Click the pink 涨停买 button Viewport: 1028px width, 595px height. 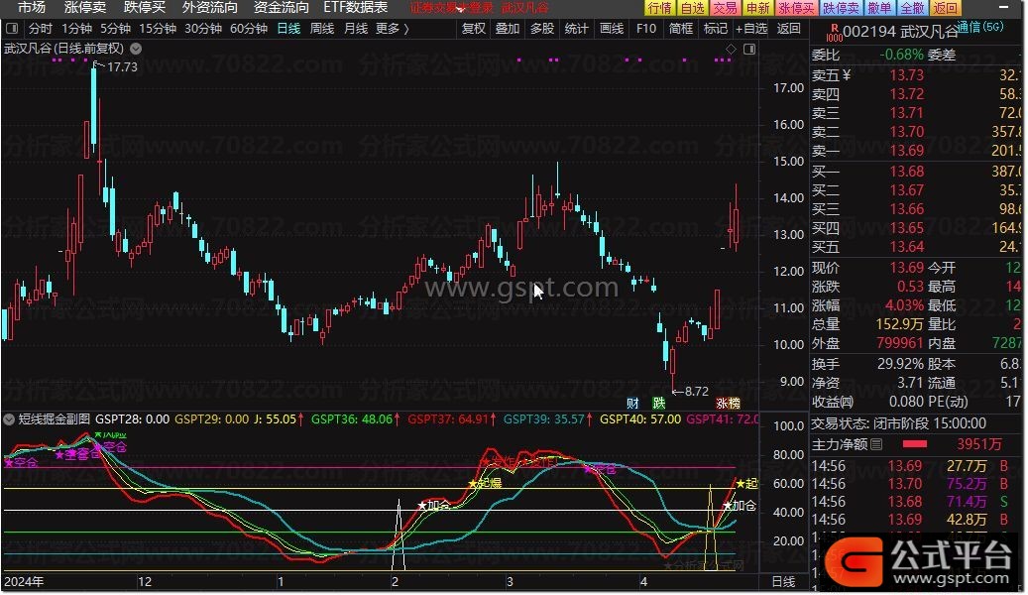pos(797,8)
